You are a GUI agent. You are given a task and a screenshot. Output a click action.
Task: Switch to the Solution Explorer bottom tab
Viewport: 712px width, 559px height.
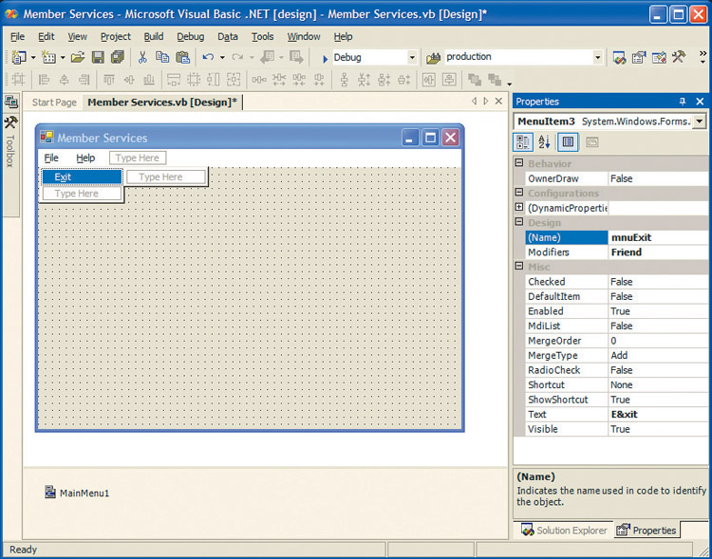[x=564, y=530]
